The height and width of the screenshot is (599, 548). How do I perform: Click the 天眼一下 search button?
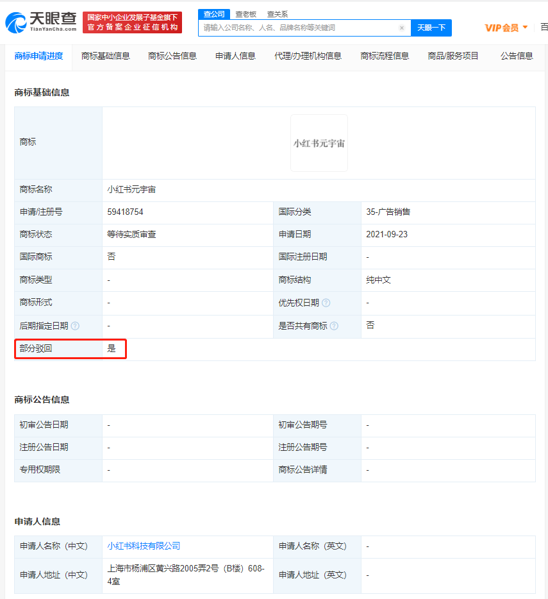pos(431,28)
